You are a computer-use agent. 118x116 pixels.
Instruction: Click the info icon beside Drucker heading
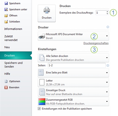tap(108, 27)
